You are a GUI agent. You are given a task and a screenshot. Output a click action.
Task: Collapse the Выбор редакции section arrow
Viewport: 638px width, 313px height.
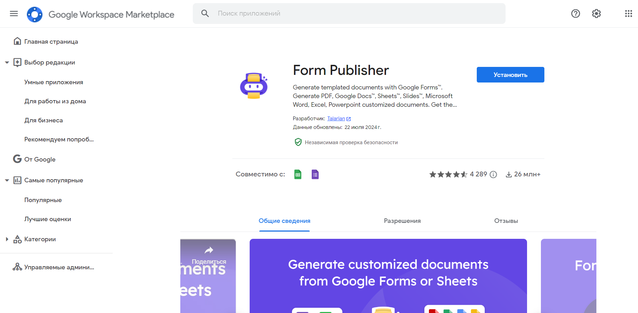(7, 62)
